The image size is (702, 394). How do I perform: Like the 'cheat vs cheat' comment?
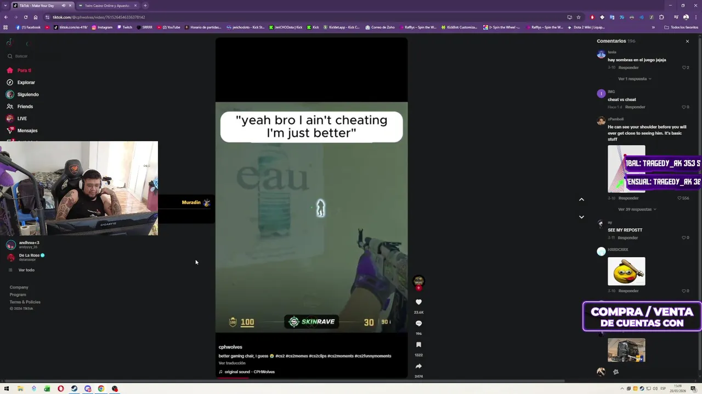684,107
